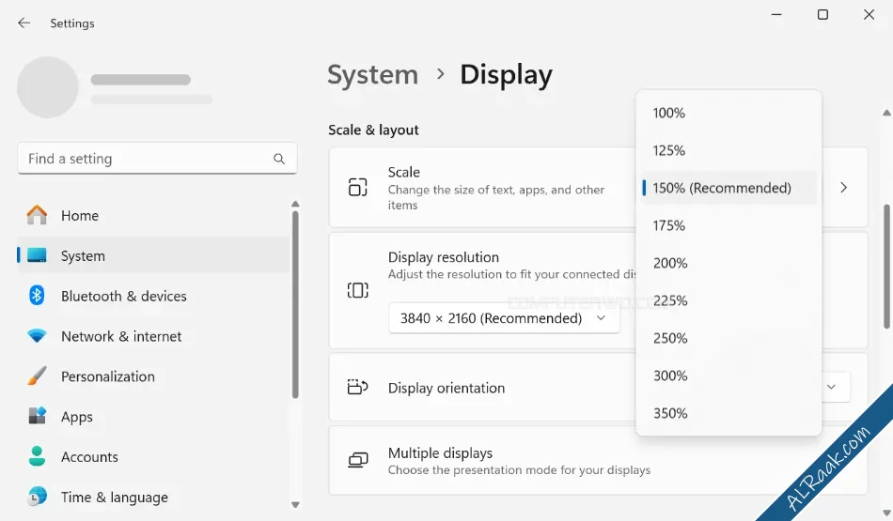Open Network & internet settings

154,336
